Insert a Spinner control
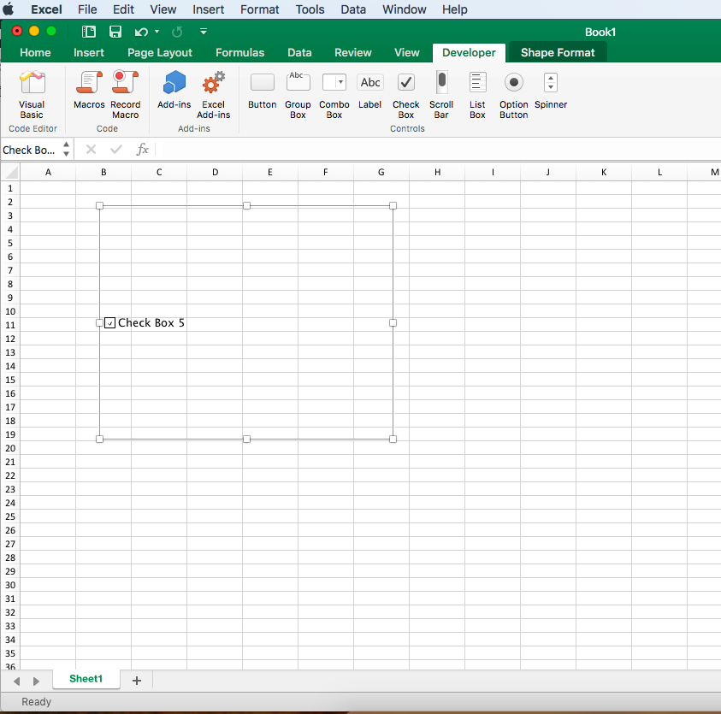Image resolution: width=721 pixels, height=714 pixels. click(x=551, y=90)
